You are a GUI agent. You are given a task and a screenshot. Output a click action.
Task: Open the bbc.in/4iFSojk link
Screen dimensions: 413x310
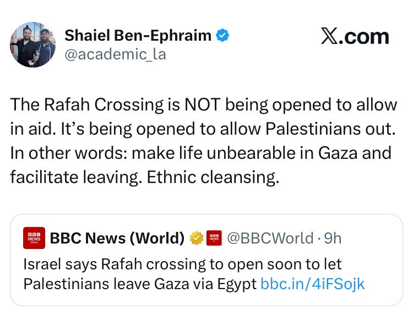312,284
